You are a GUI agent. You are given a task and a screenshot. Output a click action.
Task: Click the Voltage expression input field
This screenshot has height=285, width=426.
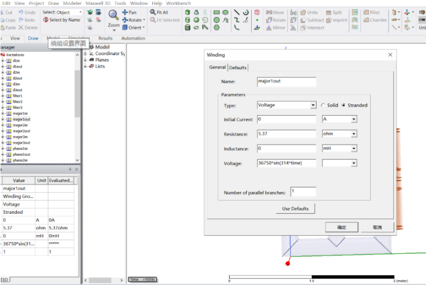point(287,163)
